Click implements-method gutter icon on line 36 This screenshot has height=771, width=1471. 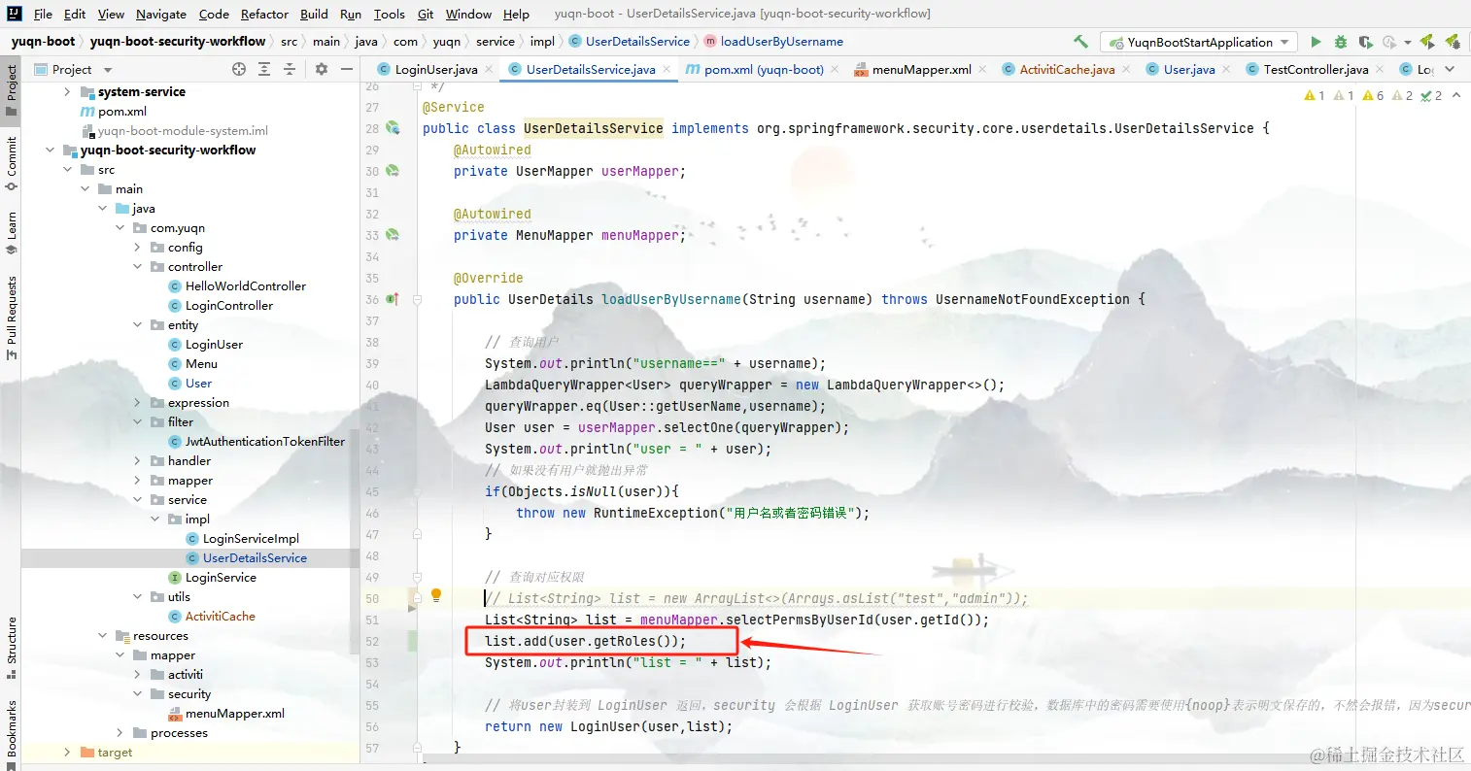393,299
